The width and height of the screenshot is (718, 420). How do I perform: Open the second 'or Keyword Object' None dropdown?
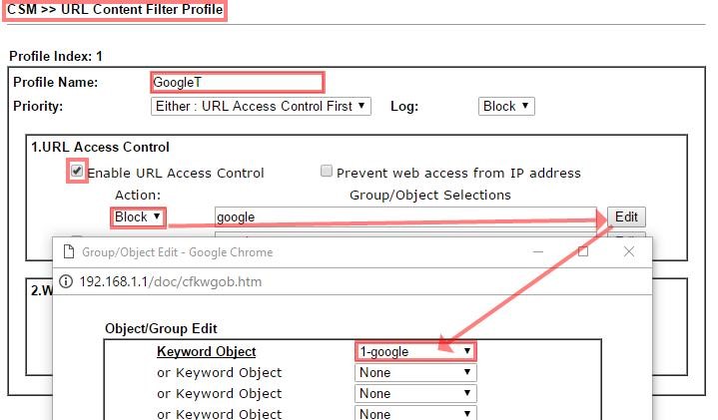click(415, 394)
